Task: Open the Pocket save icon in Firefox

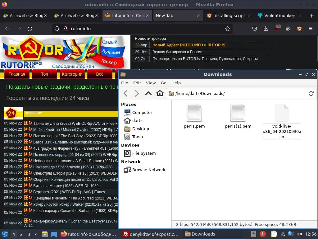Action: (x=255, y=29)
